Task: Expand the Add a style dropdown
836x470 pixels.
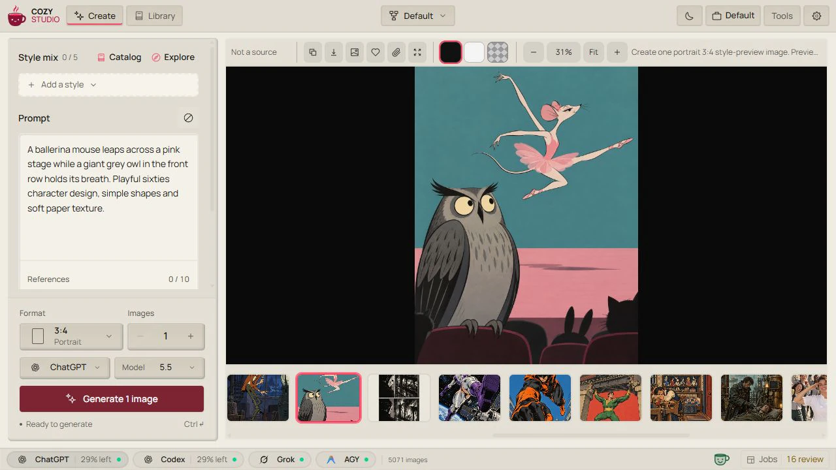Action: (x=108, y=85)
